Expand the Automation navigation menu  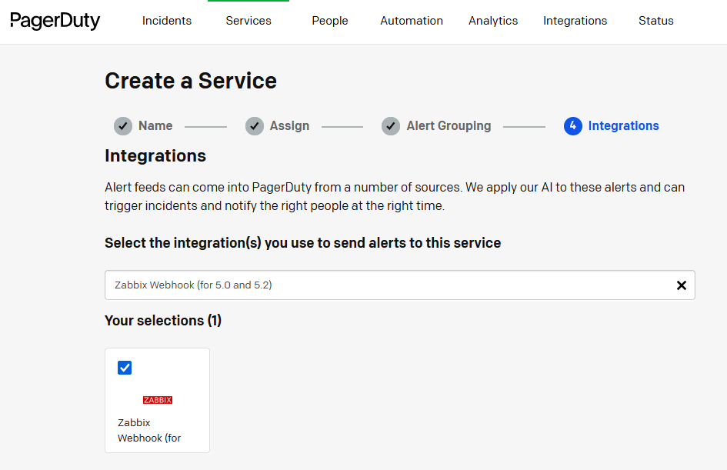(412, 21)
